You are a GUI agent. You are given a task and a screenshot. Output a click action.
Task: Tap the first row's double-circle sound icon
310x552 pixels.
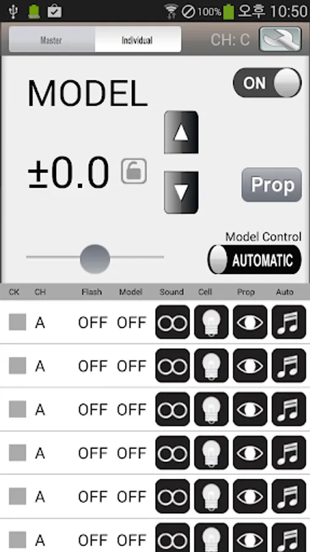pyautogui.click(x=173, y=322)
